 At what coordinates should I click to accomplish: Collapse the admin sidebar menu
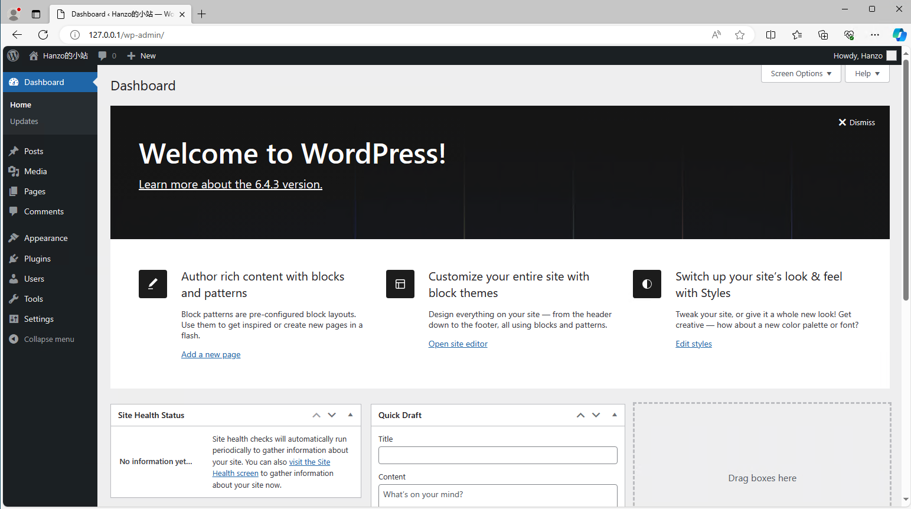[50, 339]
